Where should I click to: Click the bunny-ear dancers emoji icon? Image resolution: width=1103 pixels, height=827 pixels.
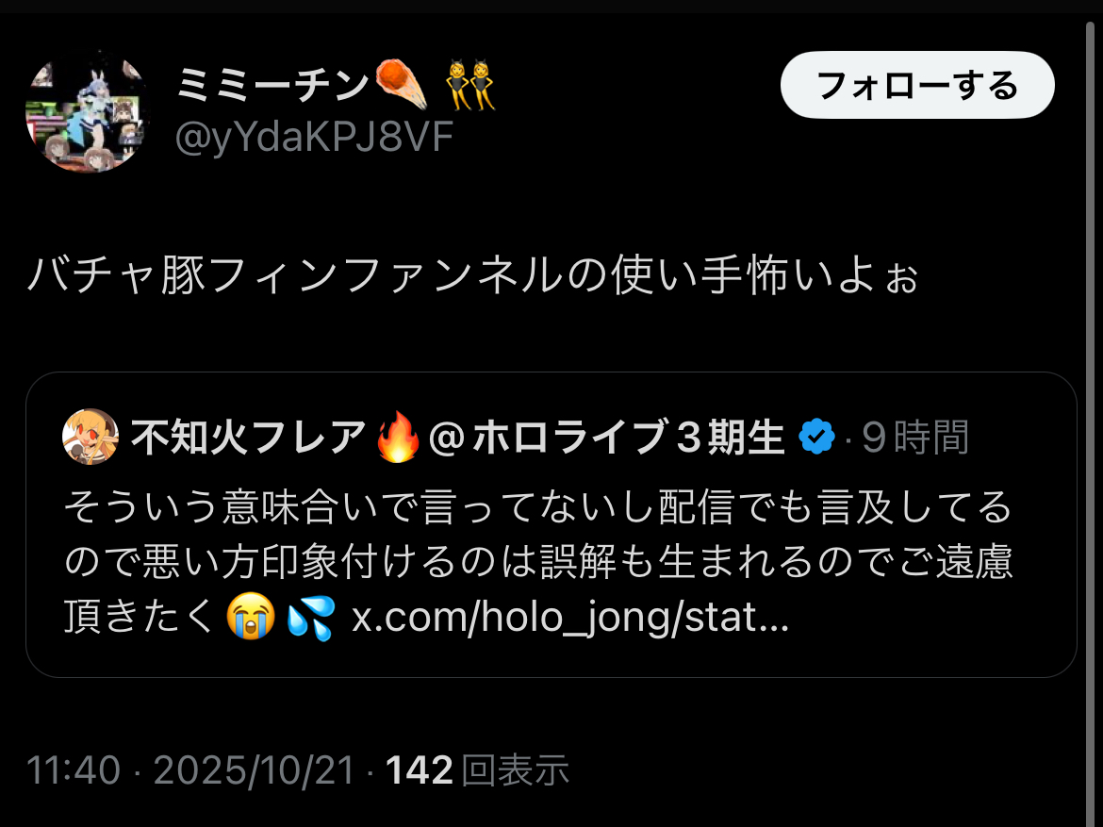pyautogui.click(x=469, y=85)
